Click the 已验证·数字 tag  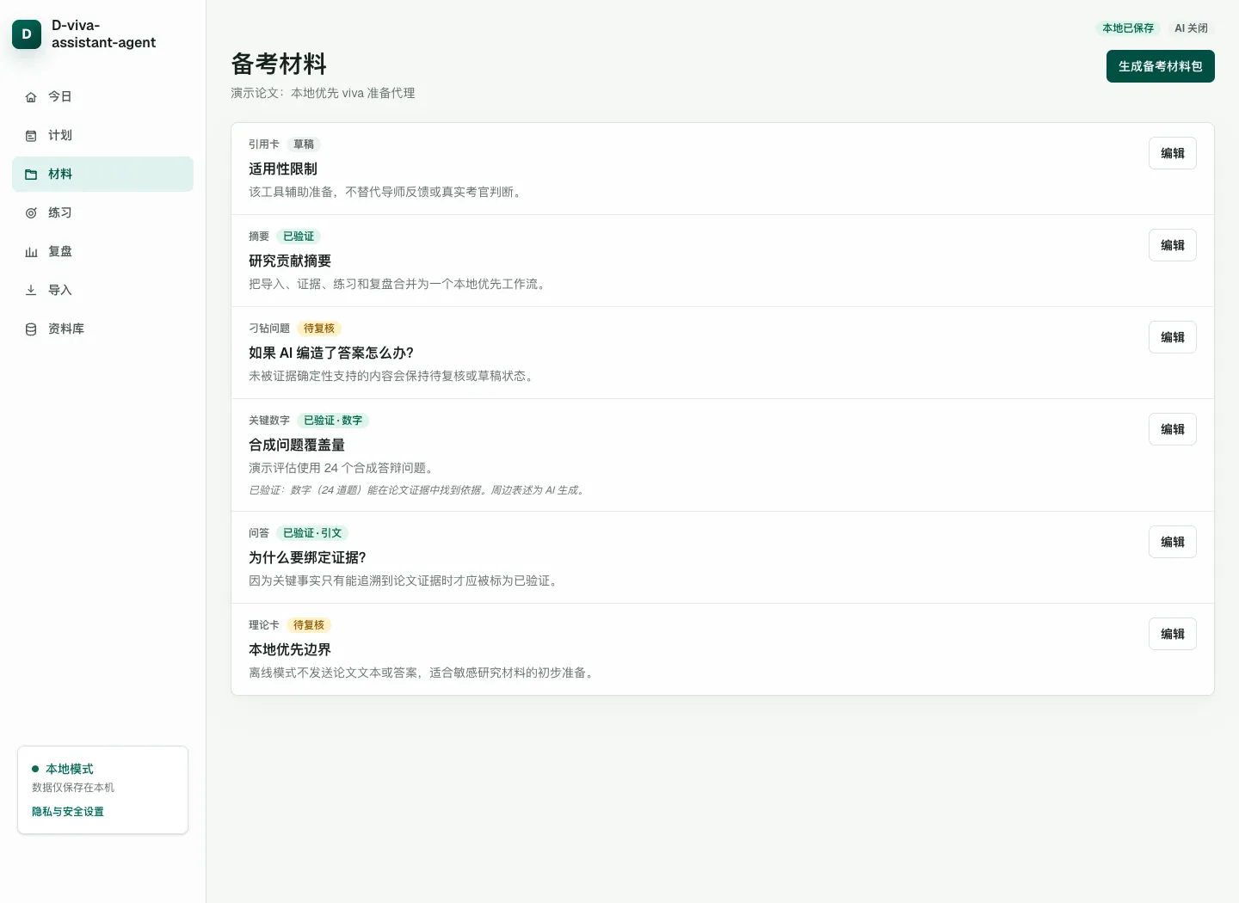(x=333, y=421)
